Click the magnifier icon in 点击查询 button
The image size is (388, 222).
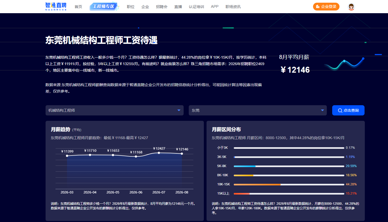click(340, 110)
